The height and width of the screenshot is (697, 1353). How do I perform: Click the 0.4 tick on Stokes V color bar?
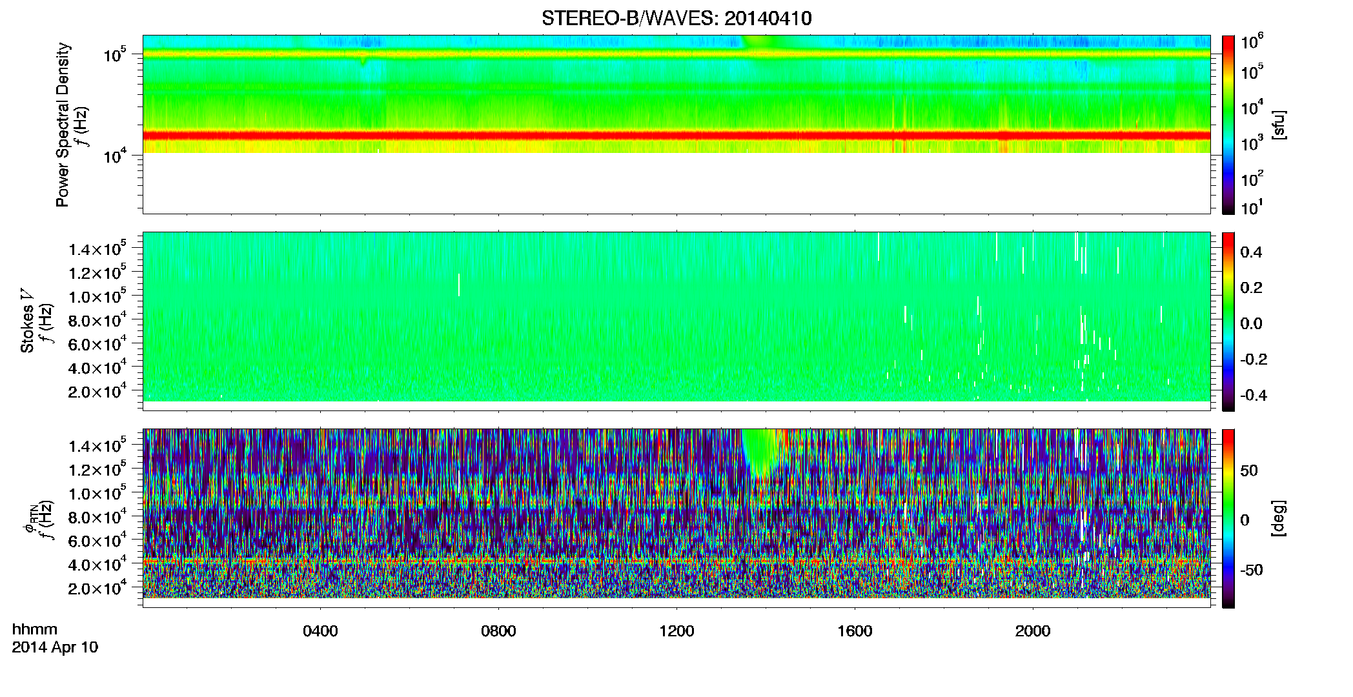[x=1251, y=252]
